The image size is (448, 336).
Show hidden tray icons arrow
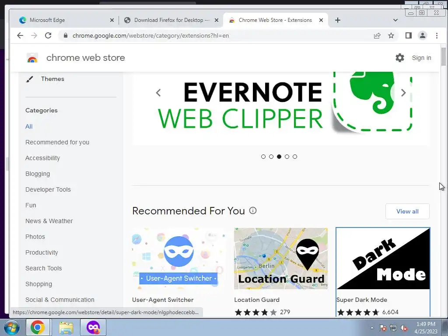point(372,328)
